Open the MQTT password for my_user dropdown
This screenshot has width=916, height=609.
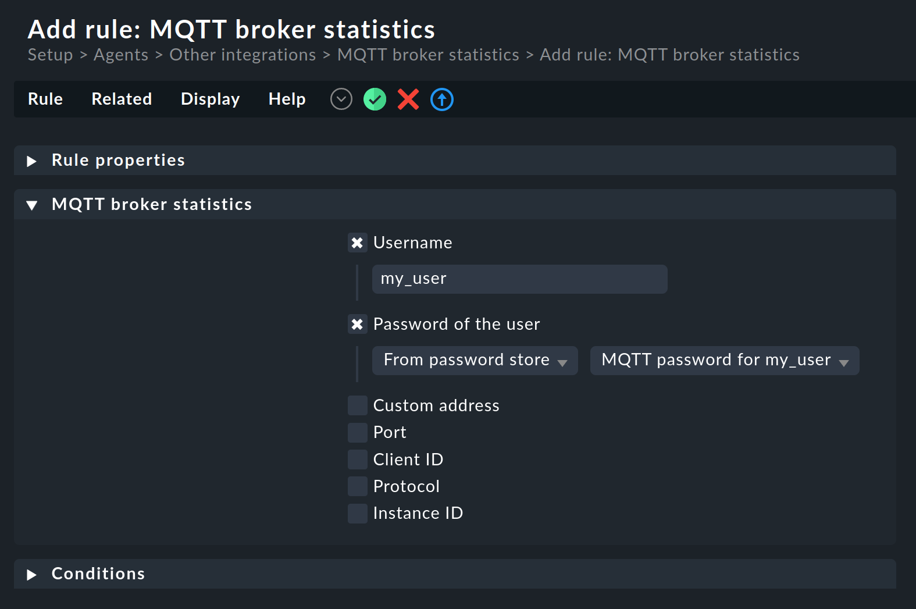click(724, 361)
